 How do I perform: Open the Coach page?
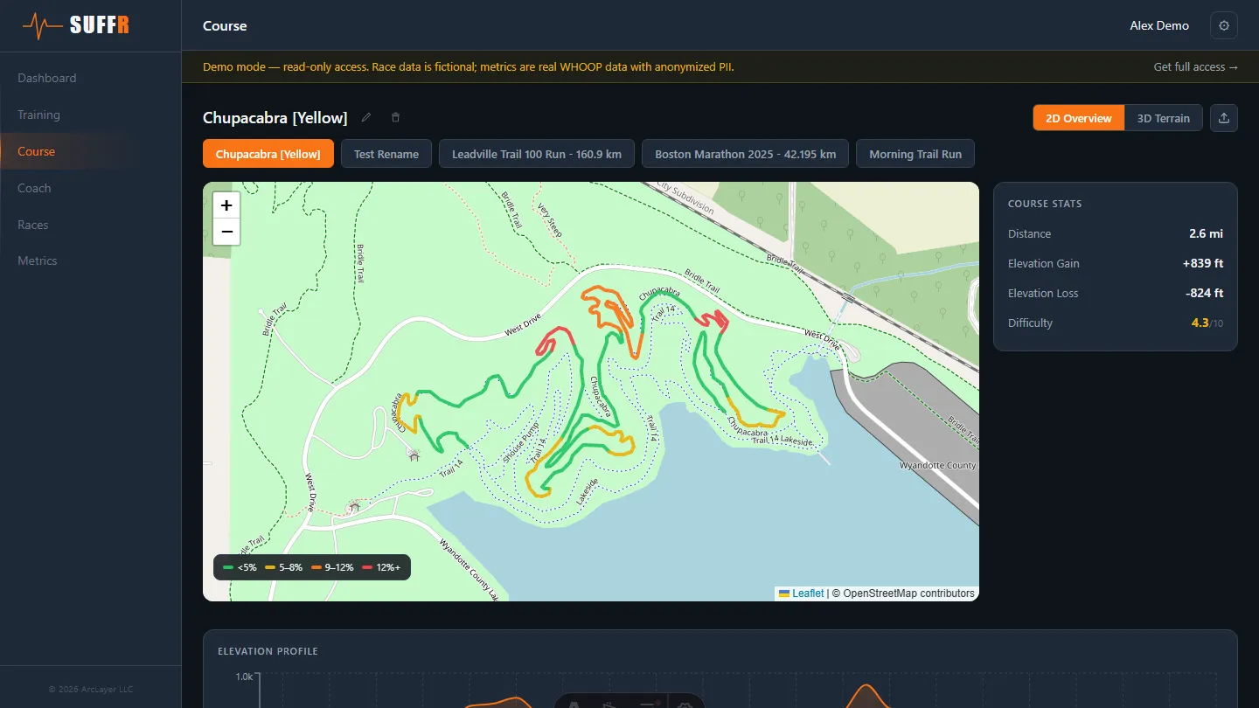34,188
